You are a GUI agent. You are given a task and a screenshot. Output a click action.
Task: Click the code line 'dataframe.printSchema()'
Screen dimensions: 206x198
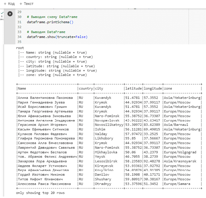pyautogui.click(x=50, y=22)
